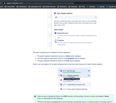Open the Marketplace-Old bookmark folder
The height and width of the screenshot is (103, 116).
(x=35, y=7)
